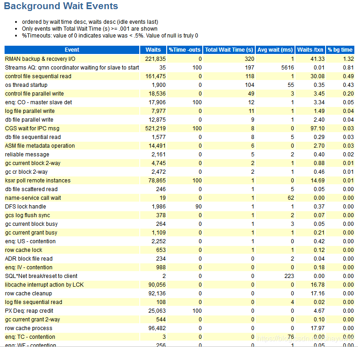The width and height of the screenshot is (358, 347).
Task: Click enq: IV - contention event
Action: point(29,267)
